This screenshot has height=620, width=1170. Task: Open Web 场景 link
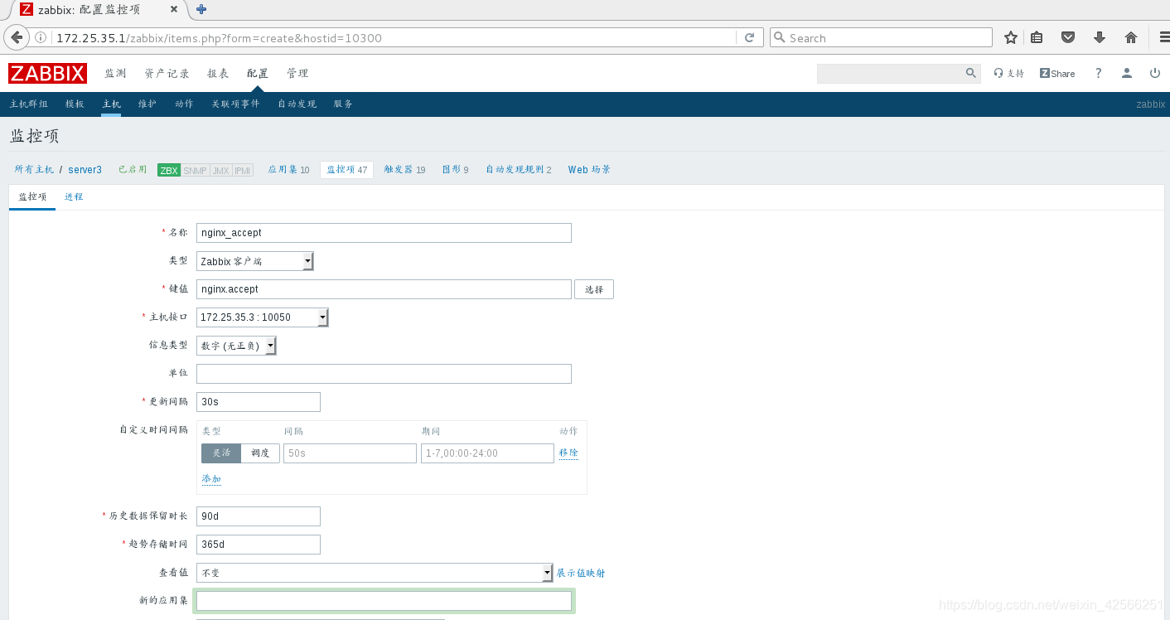(589, 169)
